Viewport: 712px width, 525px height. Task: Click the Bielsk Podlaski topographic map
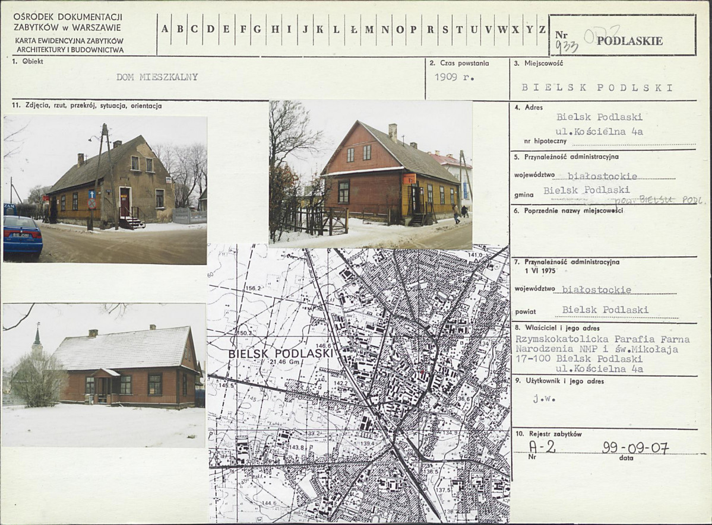359,383
